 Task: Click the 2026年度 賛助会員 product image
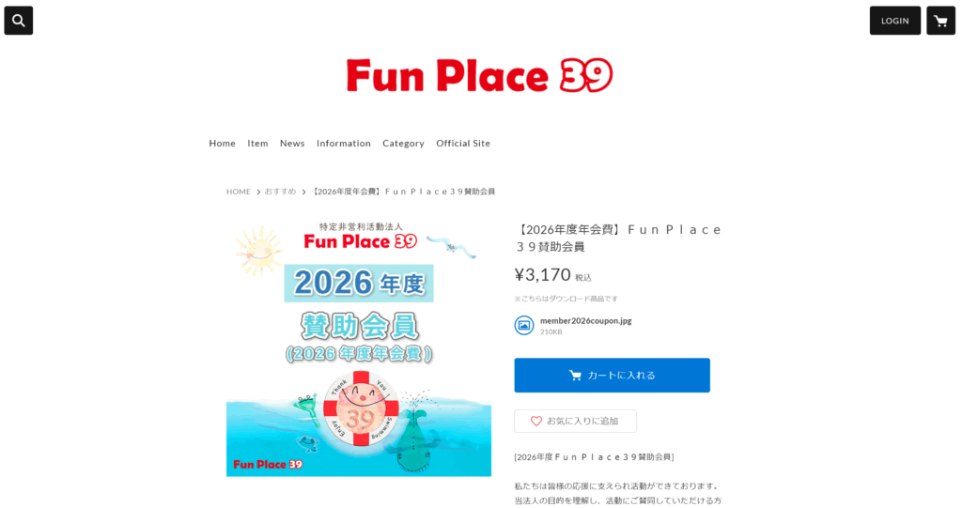[359, 347]
